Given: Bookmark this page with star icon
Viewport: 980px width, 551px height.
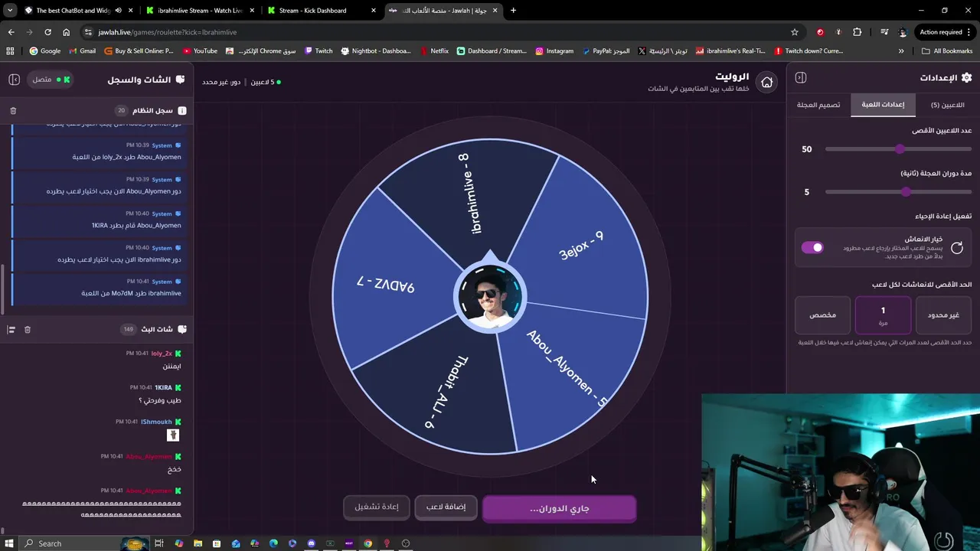Looking at the screenshot, I should 795,32.
